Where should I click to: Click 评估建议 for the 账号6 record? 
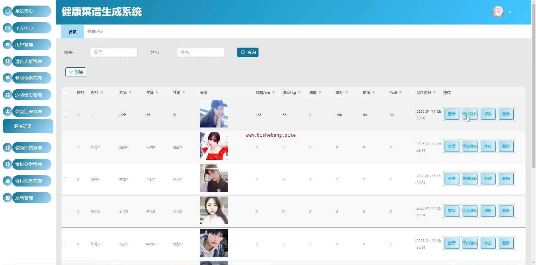(470, 211)
